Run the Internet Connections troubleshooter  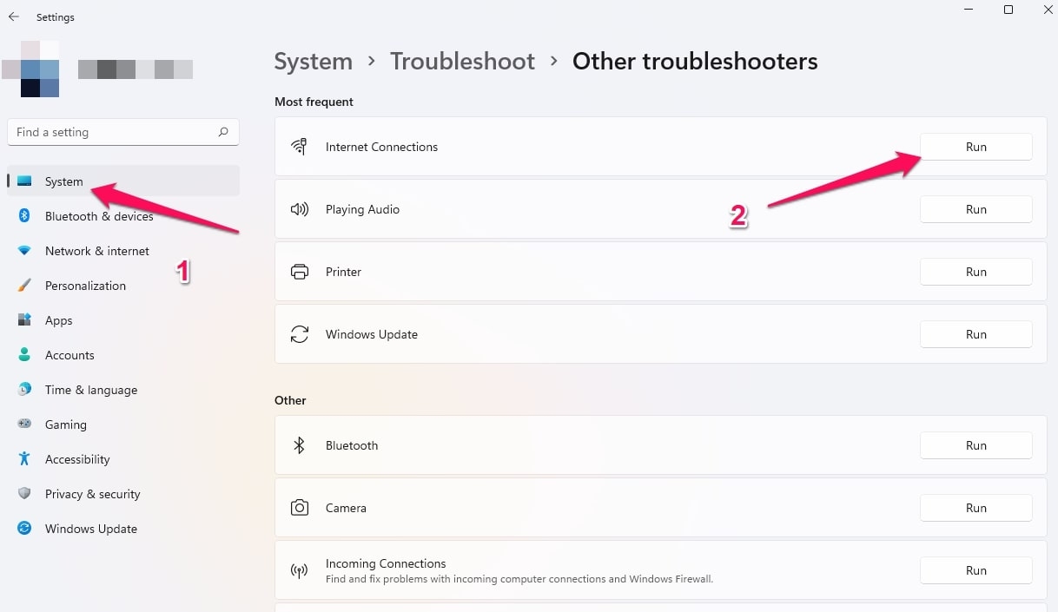[976, 147]
